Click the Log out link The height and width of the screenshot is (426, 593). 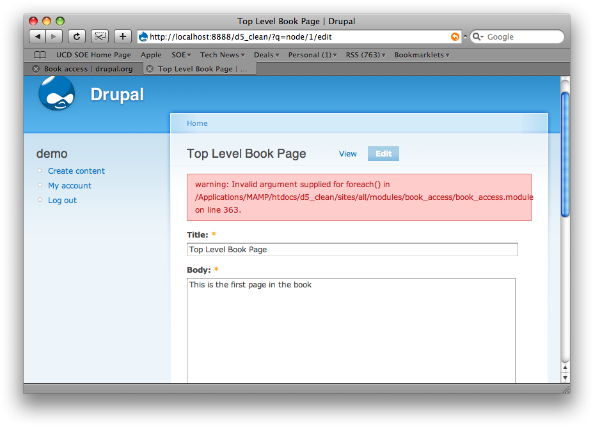click(x=62, y=201)
